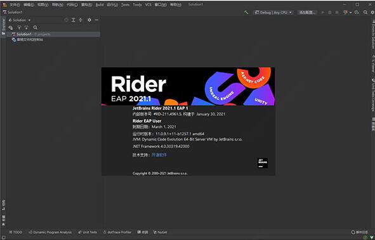Select the Solution1 tree node
The width and height of the screenshot is (375, 240).
[x=53, y=34]
